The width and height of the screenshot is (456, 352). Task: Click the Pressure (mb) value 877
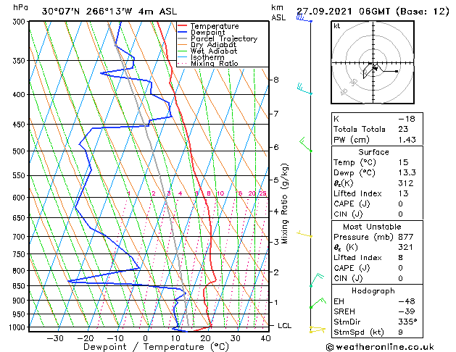[406, 237]
